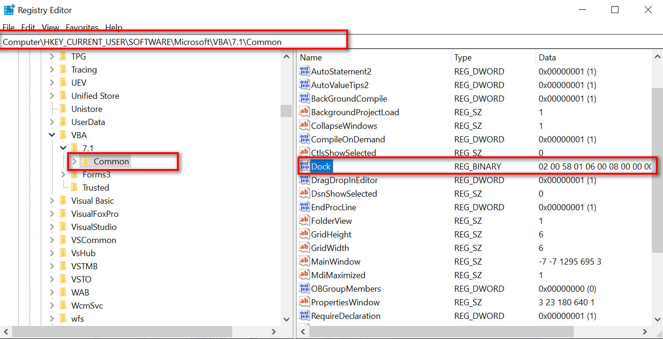Expand the Unified Store registry key

(52, 96)
